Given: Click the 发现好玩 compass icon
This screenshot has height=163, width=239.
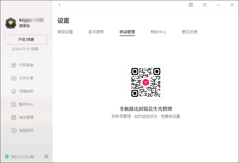Looking at the screenshot, I should coord(13,131).
